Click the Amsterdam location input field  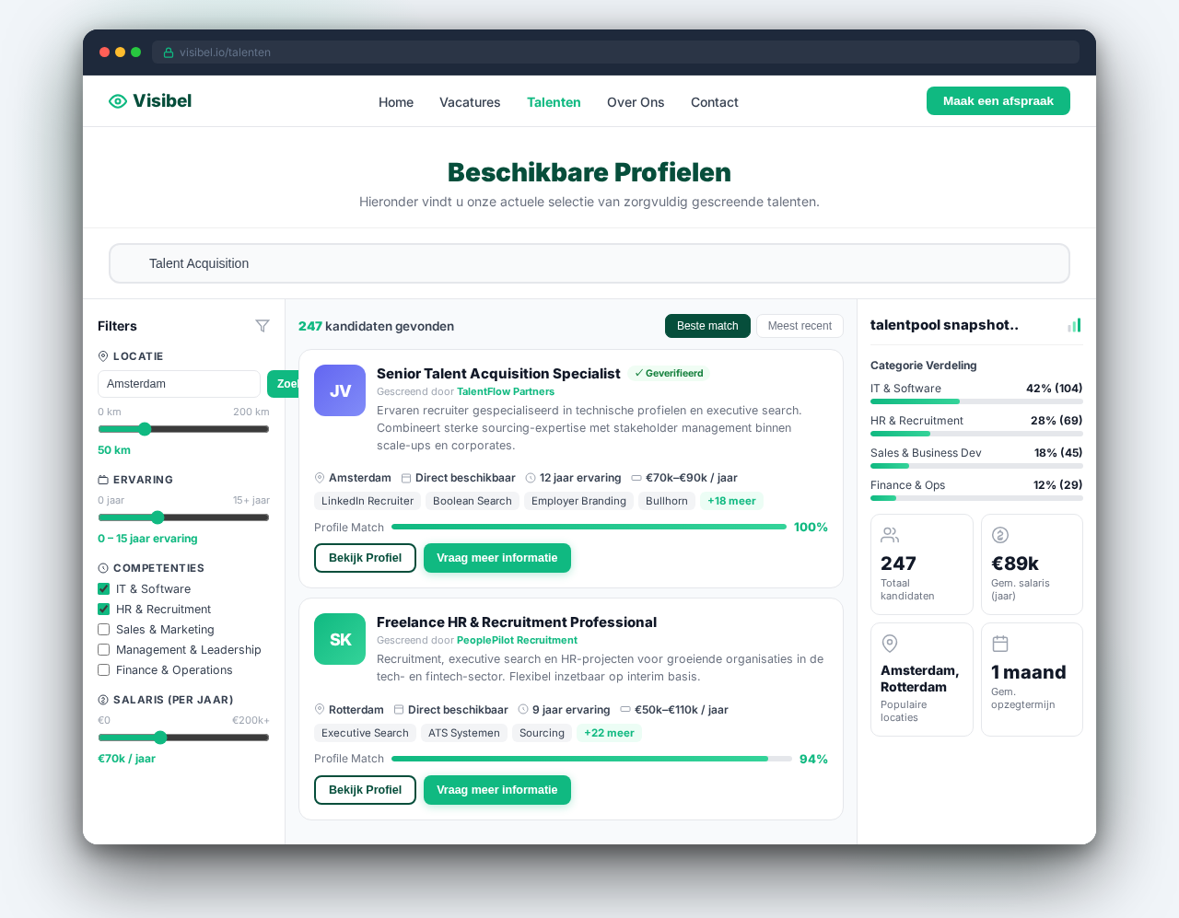point(179,384)
